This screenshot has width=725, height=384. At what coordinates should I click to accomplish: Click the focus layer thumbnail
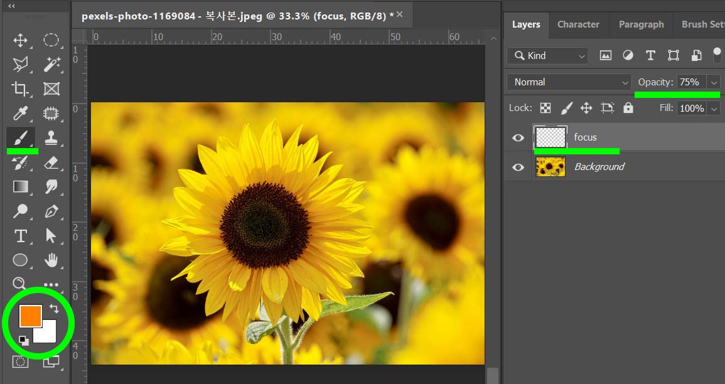tap(550, 137)
